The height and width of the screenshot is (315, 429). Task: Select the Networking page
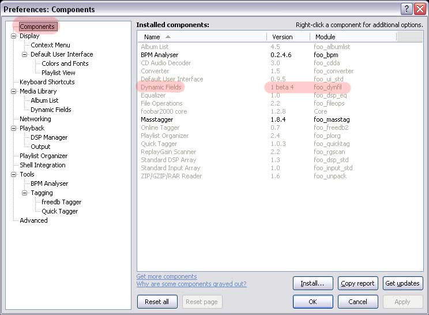pos(35,119)
